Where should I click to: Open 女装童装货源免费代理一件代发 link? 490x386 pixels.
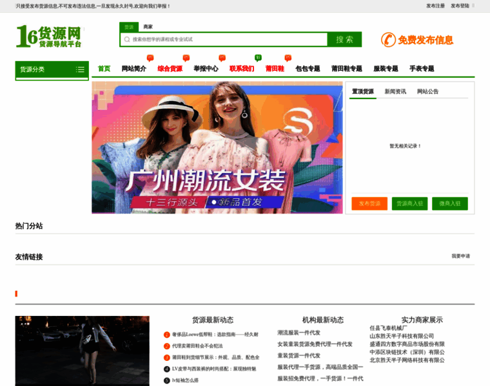pos(315,344)
